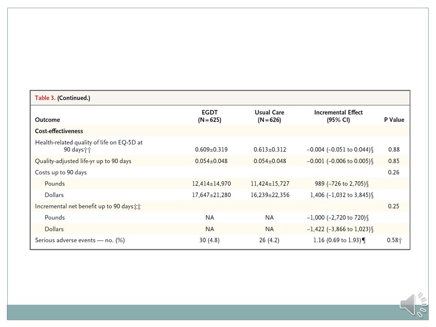Click the 'Usual Care (N=626)' header
436x327 pixels.
[x=269, y=116]
